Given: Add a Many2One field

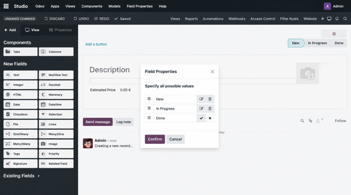Looking at the screenshot, I should click(56, 134).
